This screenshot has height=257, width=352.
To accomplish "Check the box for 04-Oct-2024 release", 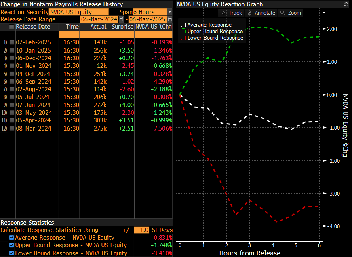I will click(x=12, y=74).
